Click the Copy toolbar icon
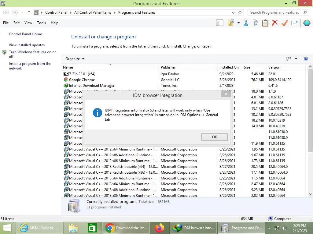Viewport: 313px width, 234px height. coord(256,23)
